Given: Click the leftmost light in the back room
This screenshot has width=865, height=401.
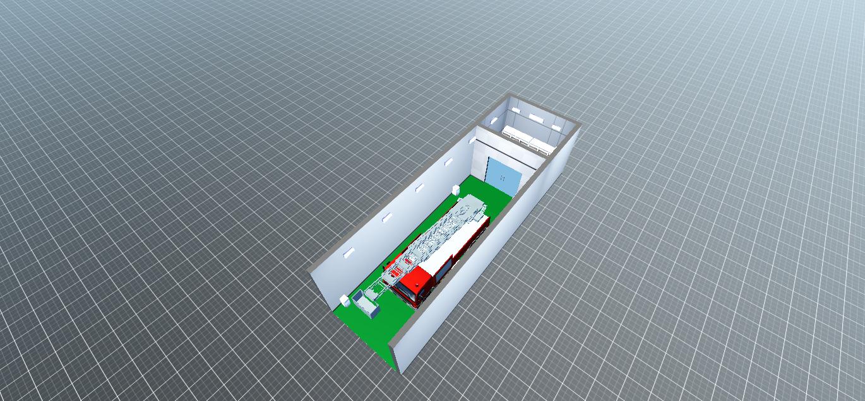Looking at the screenshot, I should (x=517, y=110).
